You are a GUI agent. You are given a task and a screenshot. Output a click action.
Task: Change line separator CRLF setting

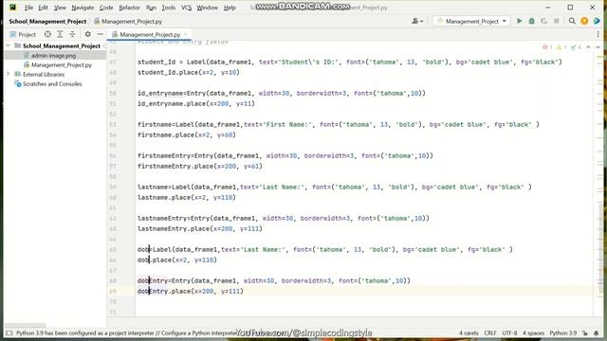click(490, 332)
